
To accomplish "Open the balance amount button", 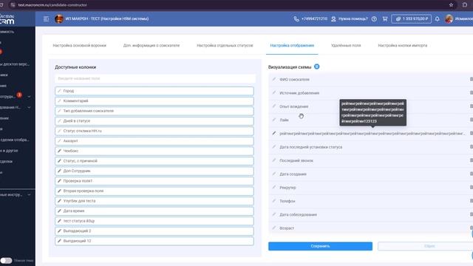I will (412, 18).
